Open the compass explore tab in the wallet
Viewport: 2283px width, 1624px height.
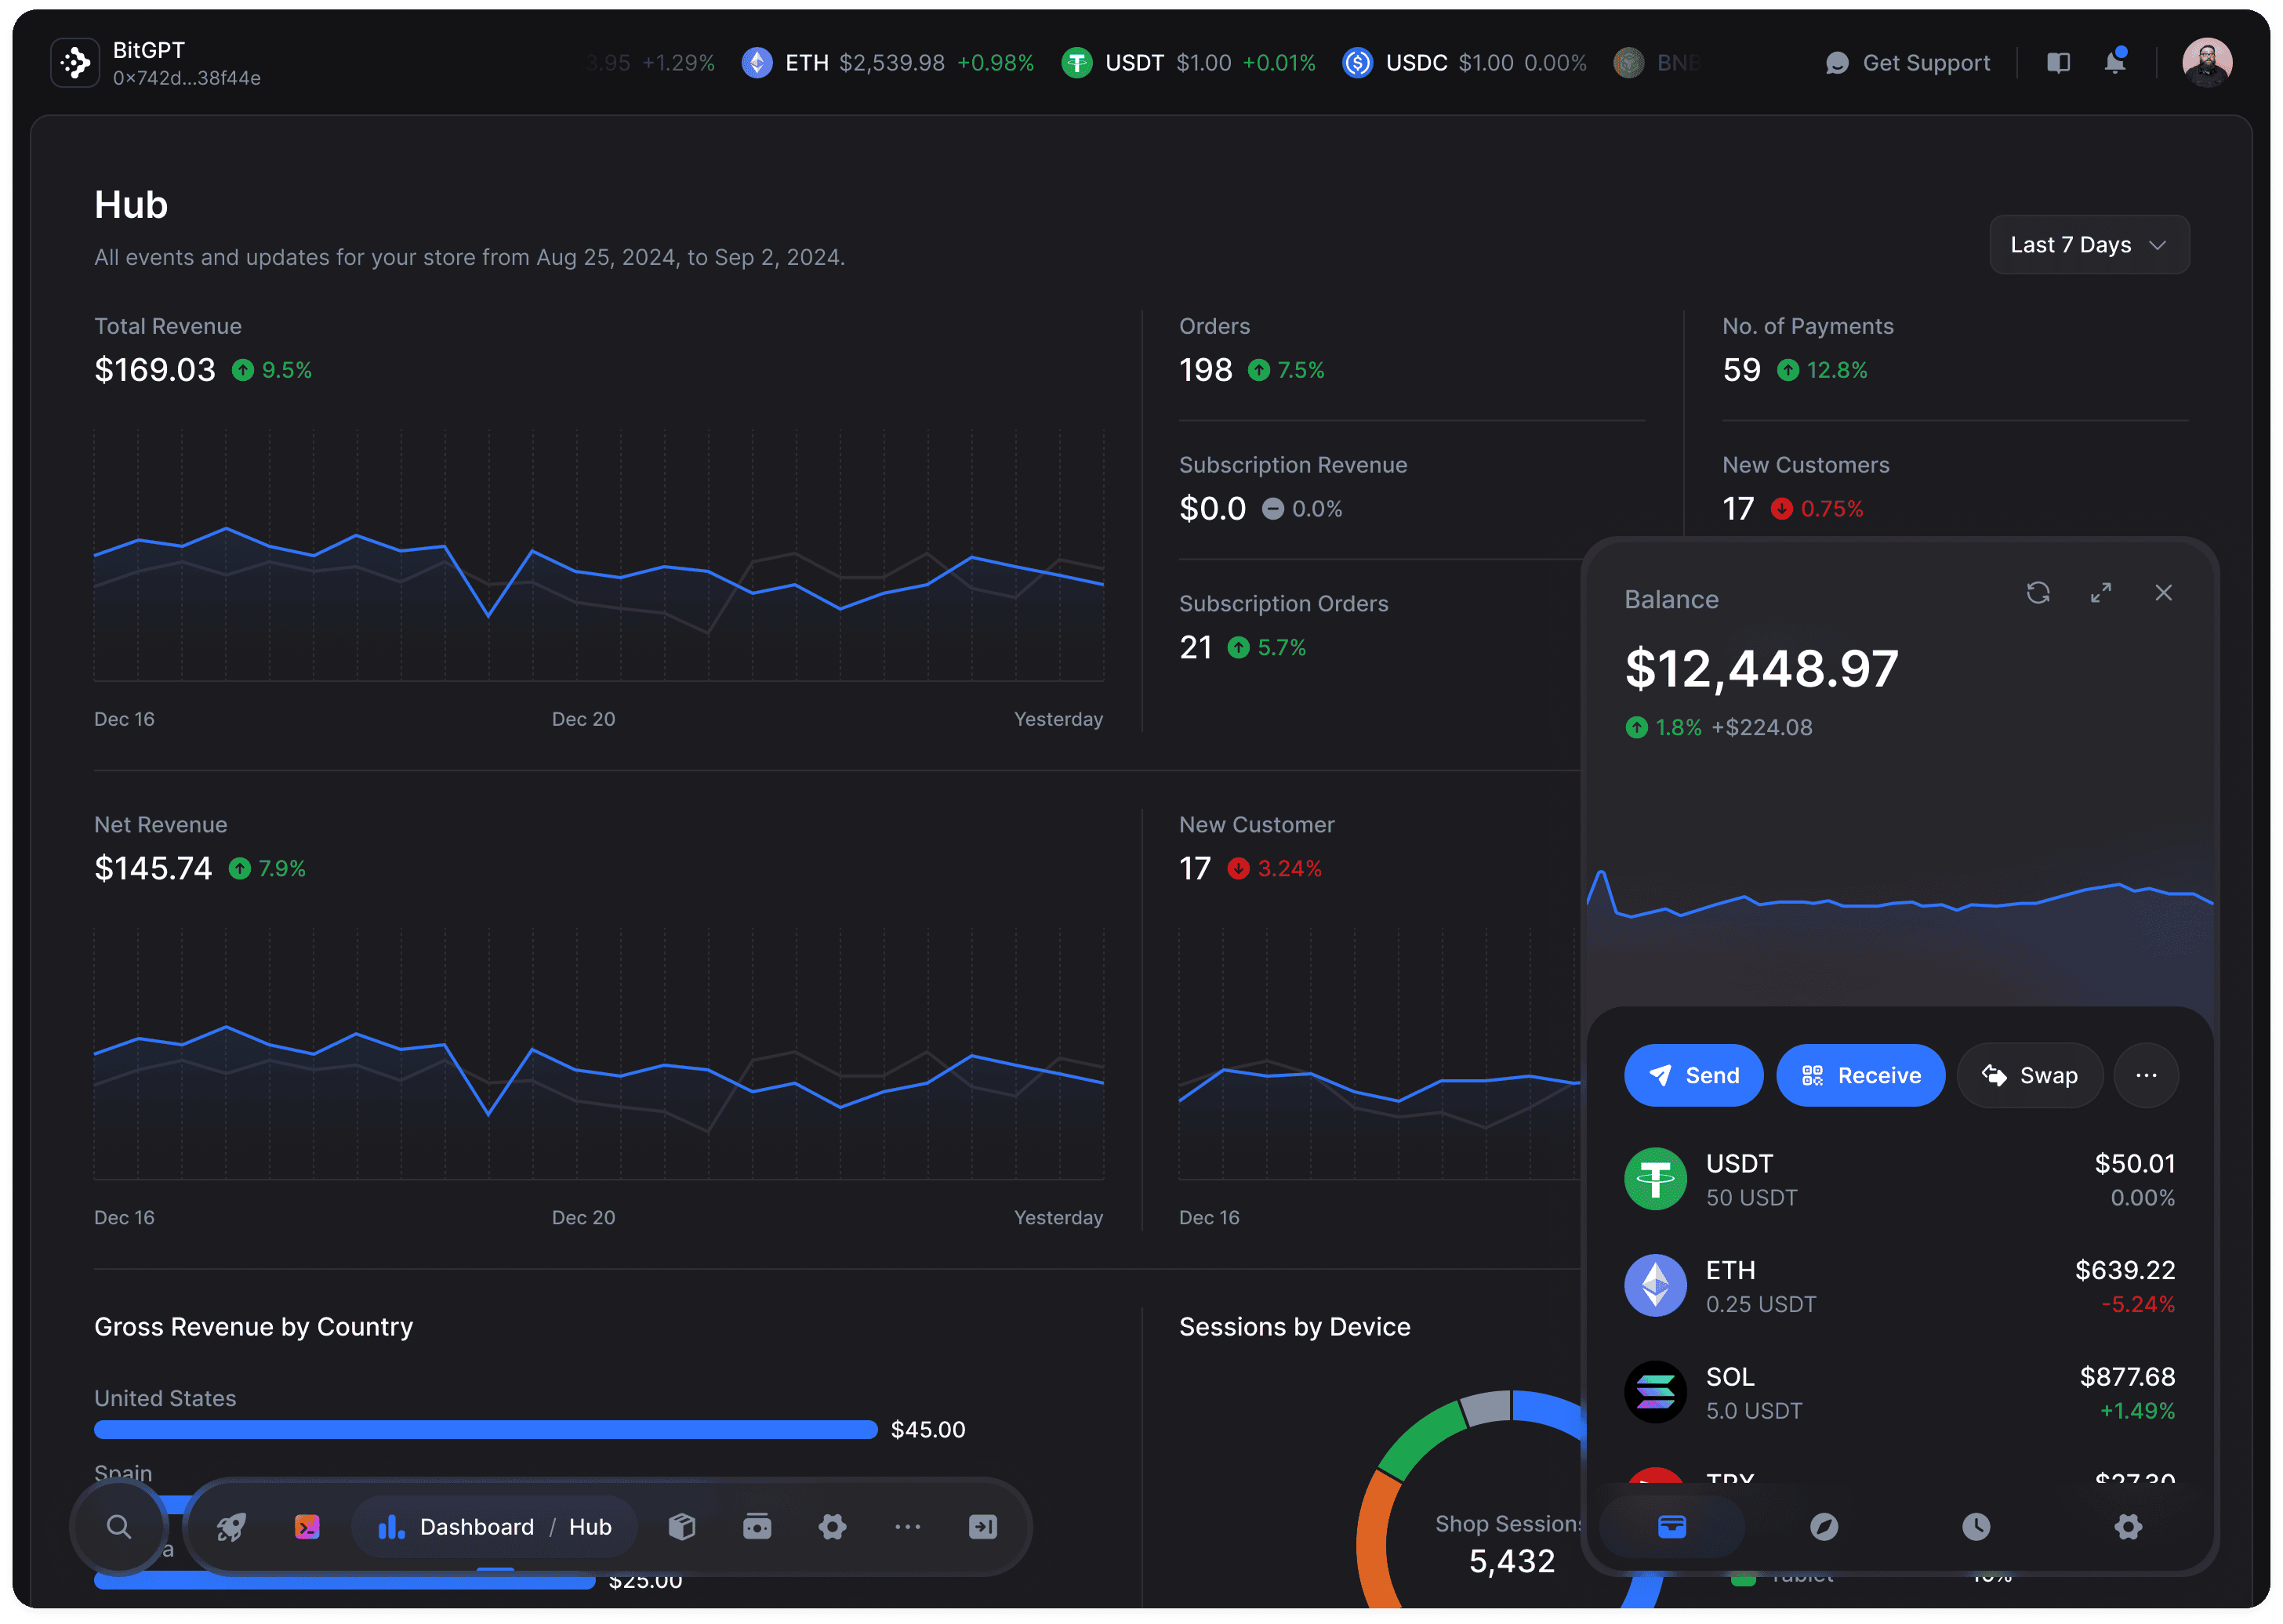[1824, 1527]
